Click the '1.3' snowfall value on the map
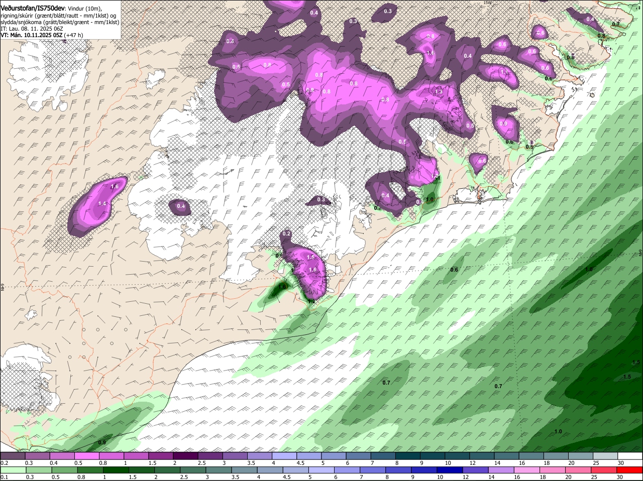The width and height of the screenshot is (643, 481). click(x=439, y=91)
